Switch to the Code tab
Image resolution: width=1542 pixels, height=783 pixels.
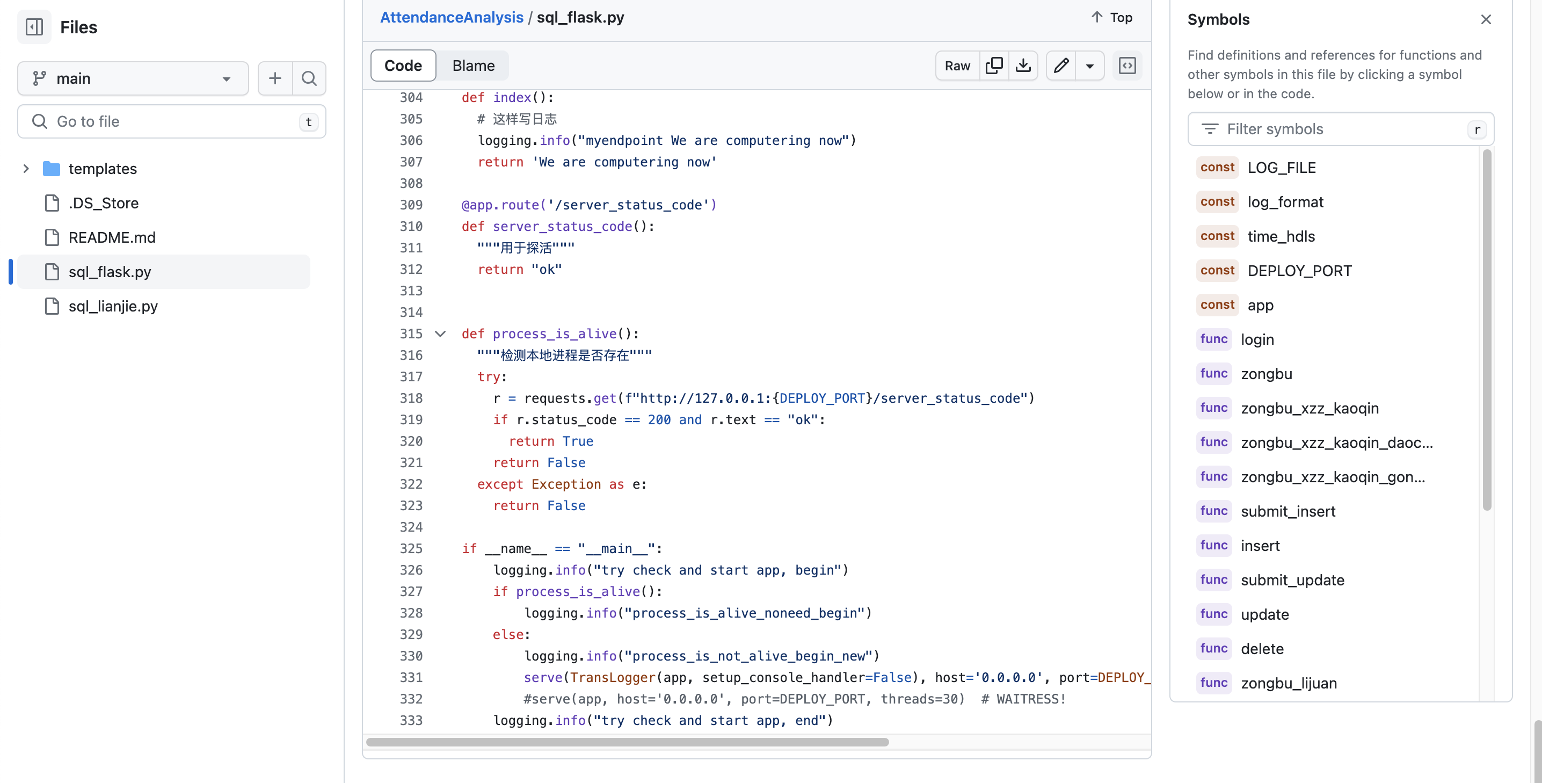402,64
